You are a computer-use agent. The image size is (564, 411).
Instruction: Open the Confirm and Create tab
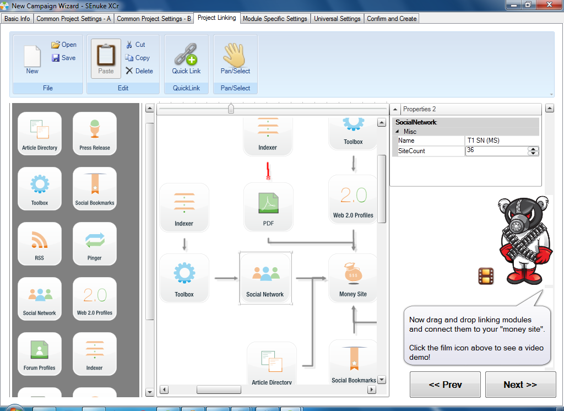tap(392, 19)
